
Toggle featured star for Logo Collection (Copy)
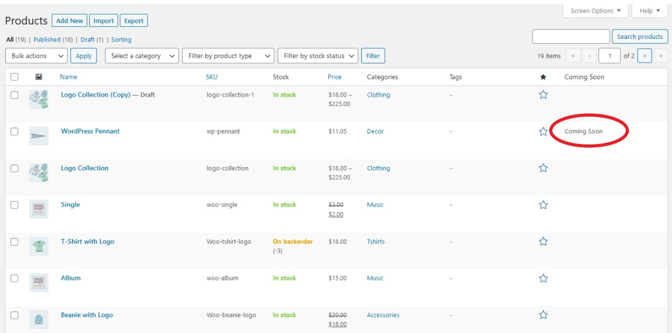(543, 95)
